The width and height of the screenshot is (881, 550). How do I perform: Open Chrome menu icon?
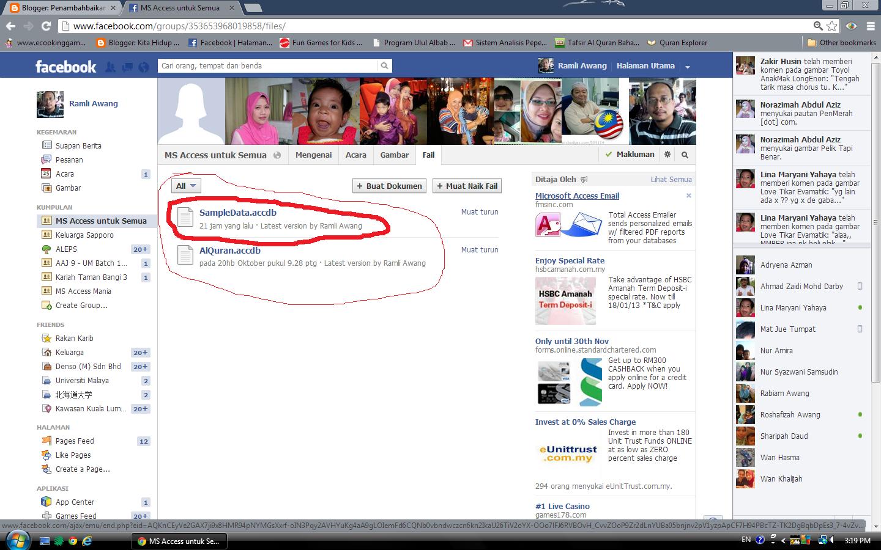(x=870, y=26)
